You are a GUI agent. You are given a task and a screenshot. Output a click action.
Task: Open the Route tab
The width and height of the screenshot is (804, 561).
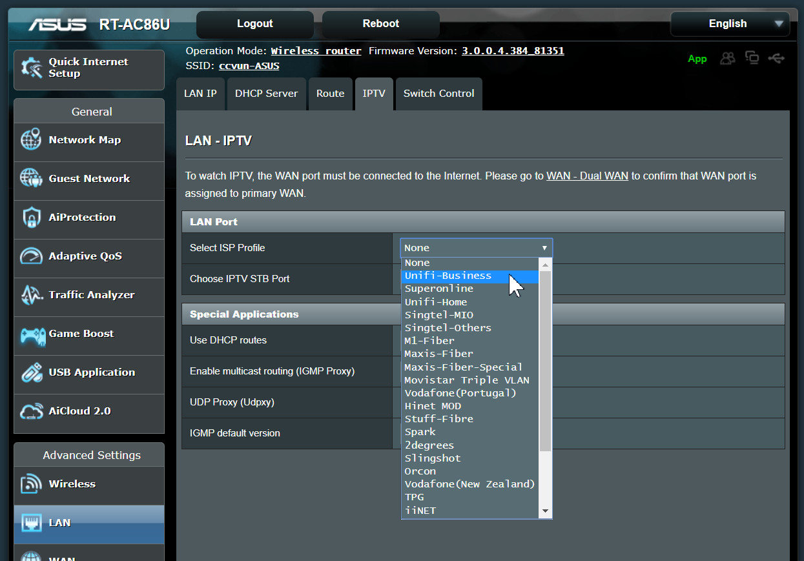pyautogui.click(x=330, y=94)
